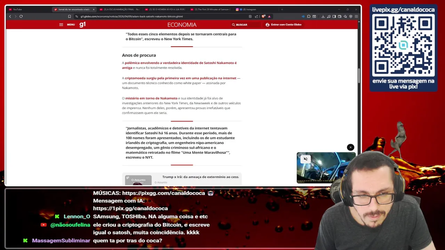Switch to 'The First 20 Minutes of Samson' tab

(x=211, y=9)
